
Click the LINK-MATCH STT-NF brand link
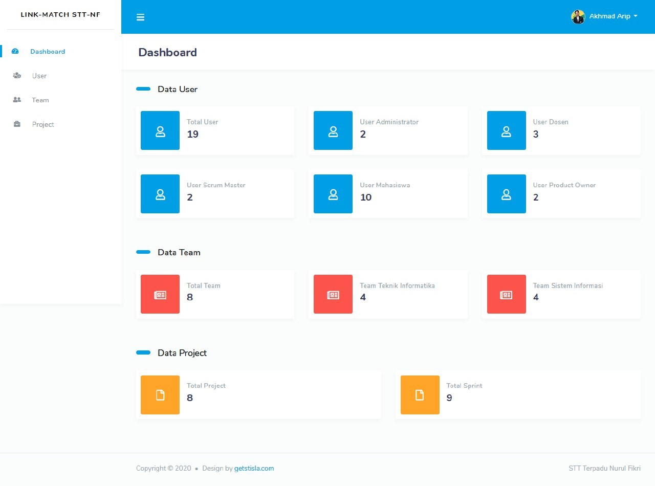point(60,14)
